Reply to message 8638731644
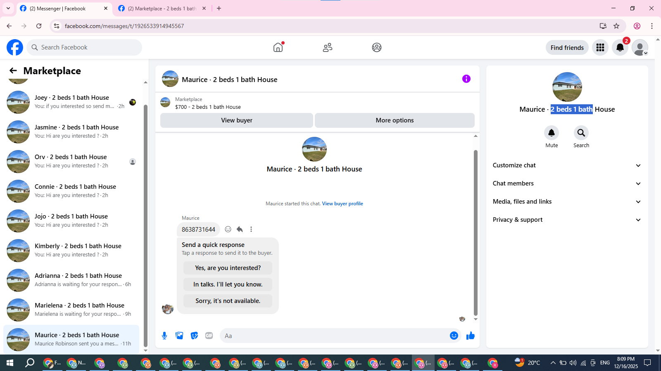The image size is (661, 371). tap(240, 229)
